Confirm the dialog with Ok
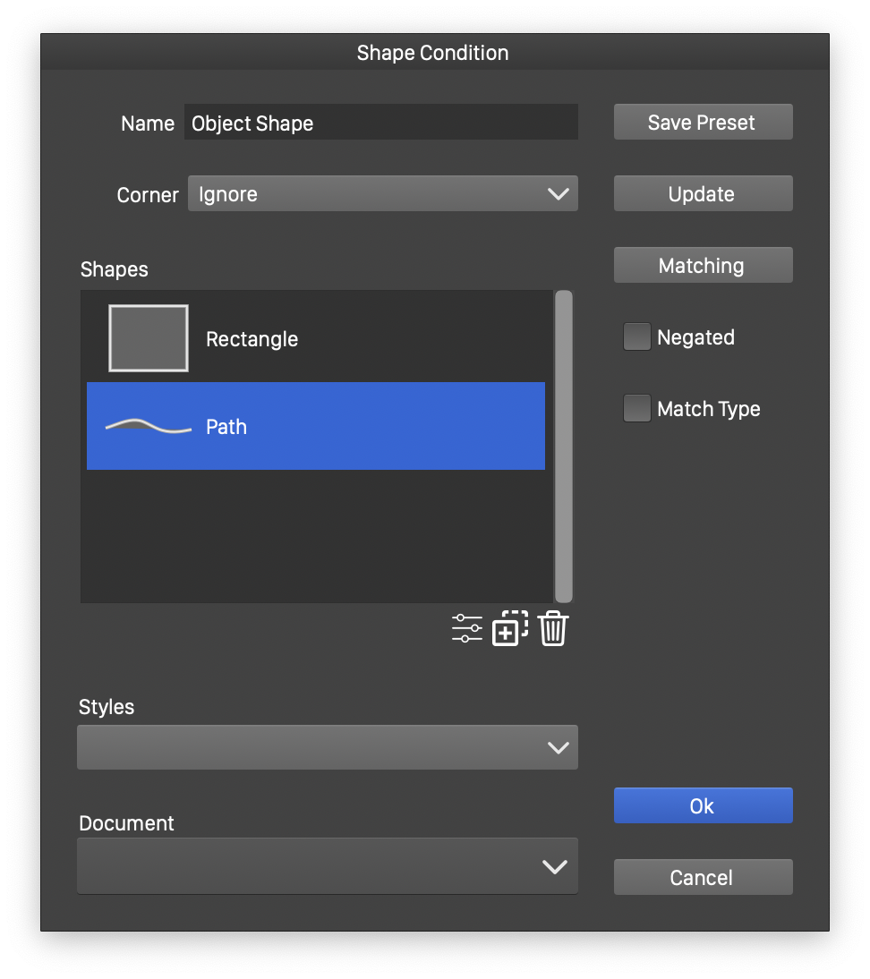Screen dimensions: 870x979 click(x=703, y=806)
